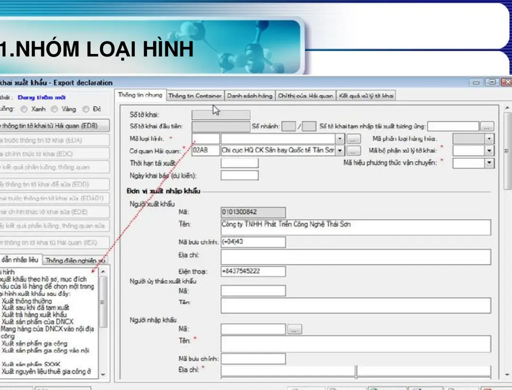Click the help panel scrollbar up arrow

[x=104, y=271]
